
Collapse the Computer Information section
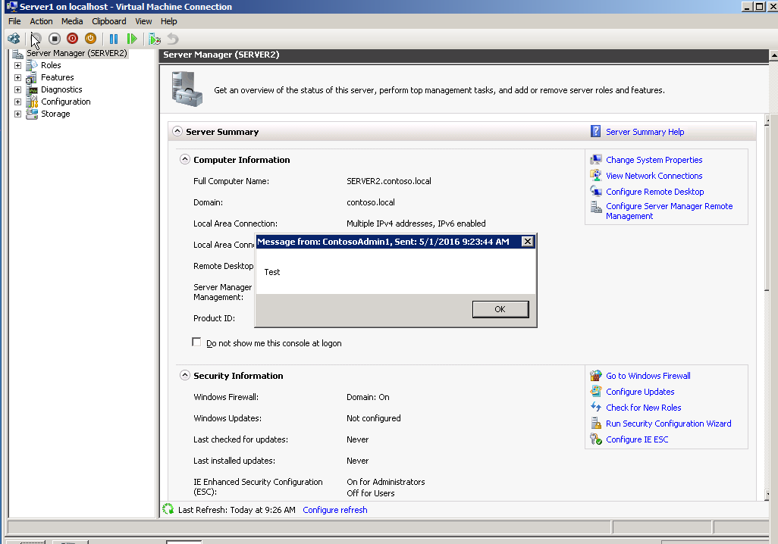[184, 159]
